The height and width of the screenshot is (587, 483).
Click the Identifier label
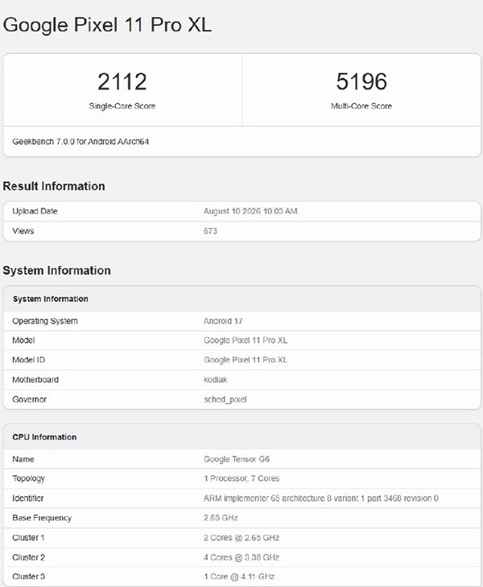pyautogui.click(x=28, y=498)
